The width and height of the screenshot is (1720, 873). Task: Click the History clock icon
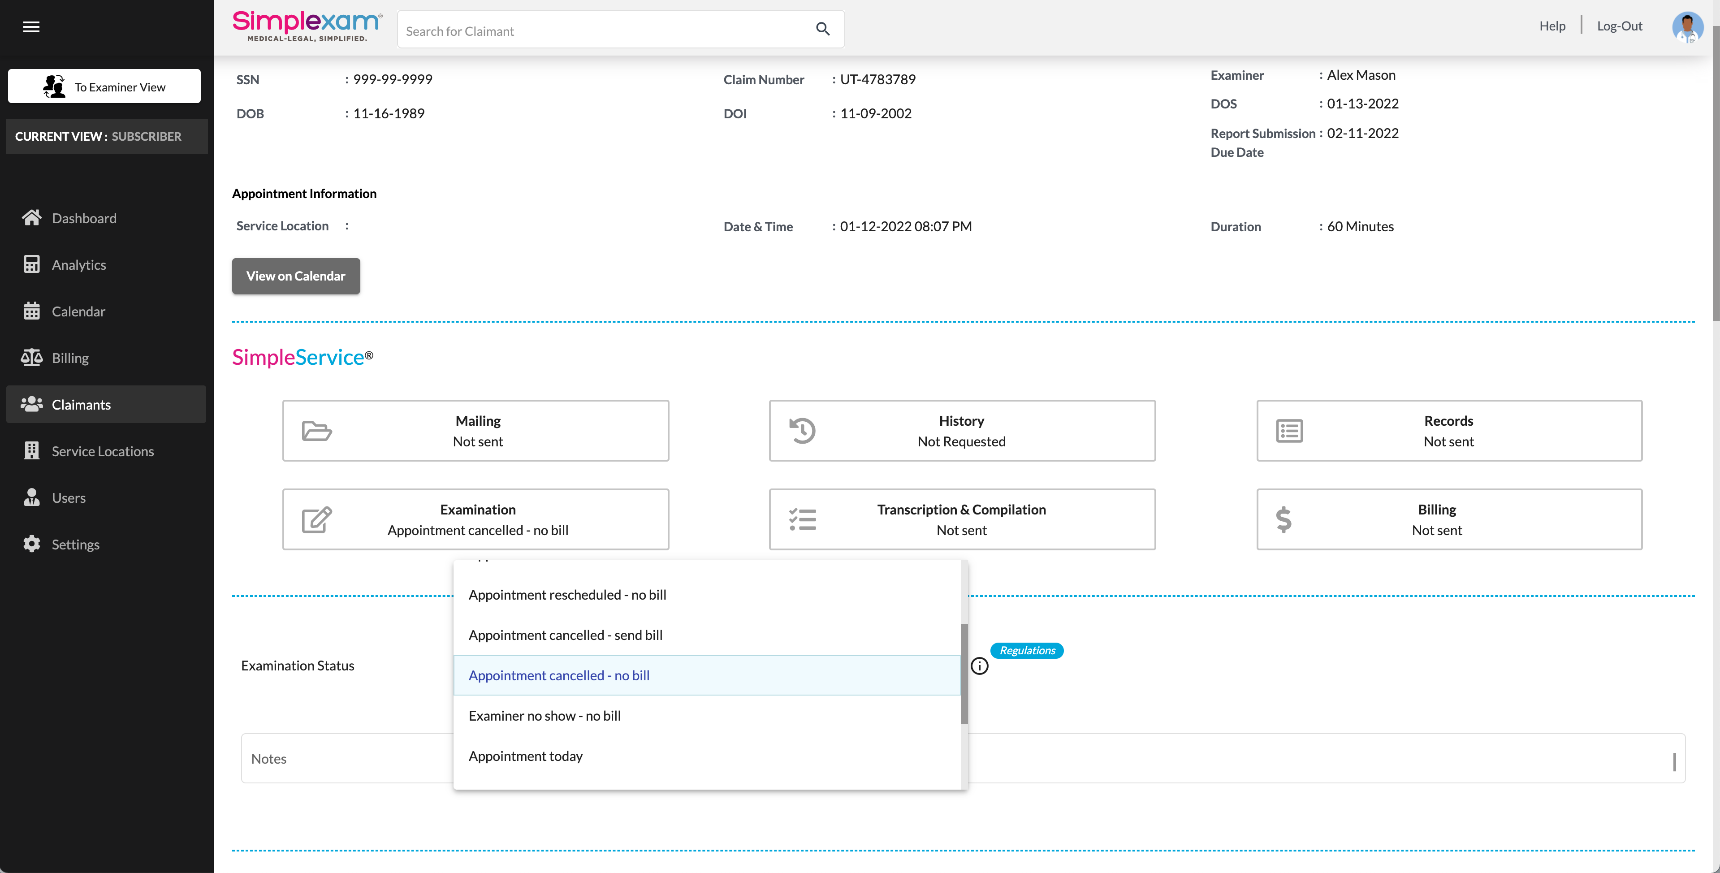click(x=802, y=431)
